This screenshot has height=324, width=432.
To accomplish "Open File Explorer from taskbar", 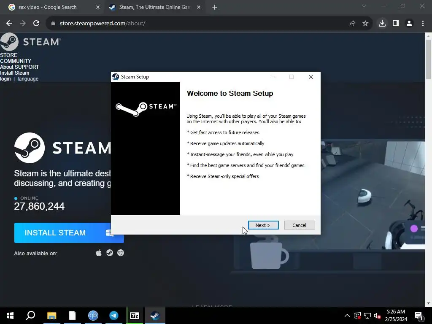I will (x=51, y=316).
